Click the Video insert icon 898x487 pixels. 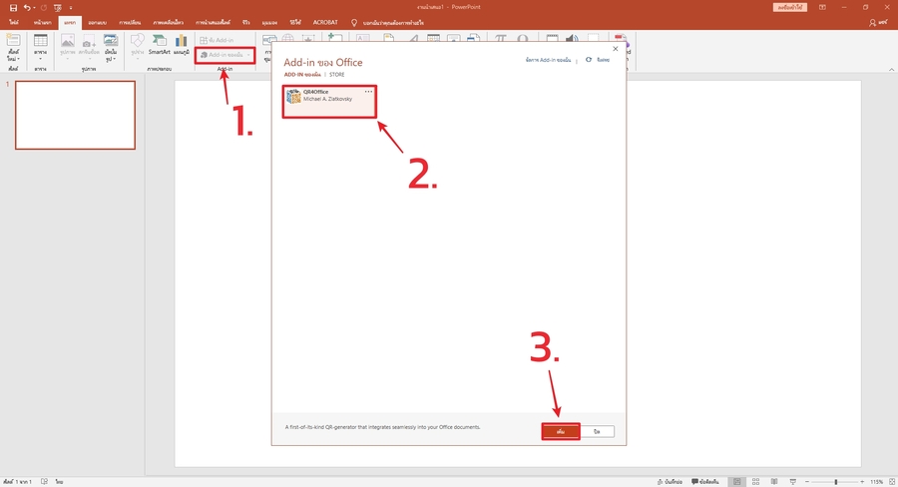pos(552,38)
